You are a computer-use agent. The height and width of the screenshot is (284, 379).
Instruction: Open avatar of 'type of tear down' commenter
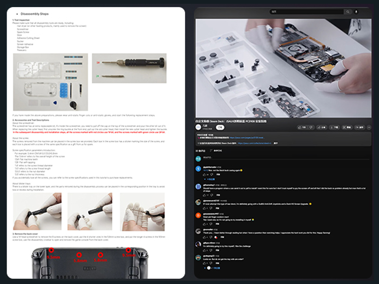pyautogui.click(x=198, y=202)
